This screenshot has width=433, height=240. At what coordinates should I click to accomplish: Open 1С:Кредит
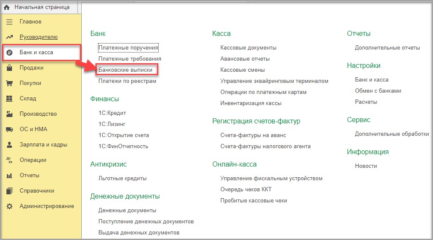coord(112,113)
